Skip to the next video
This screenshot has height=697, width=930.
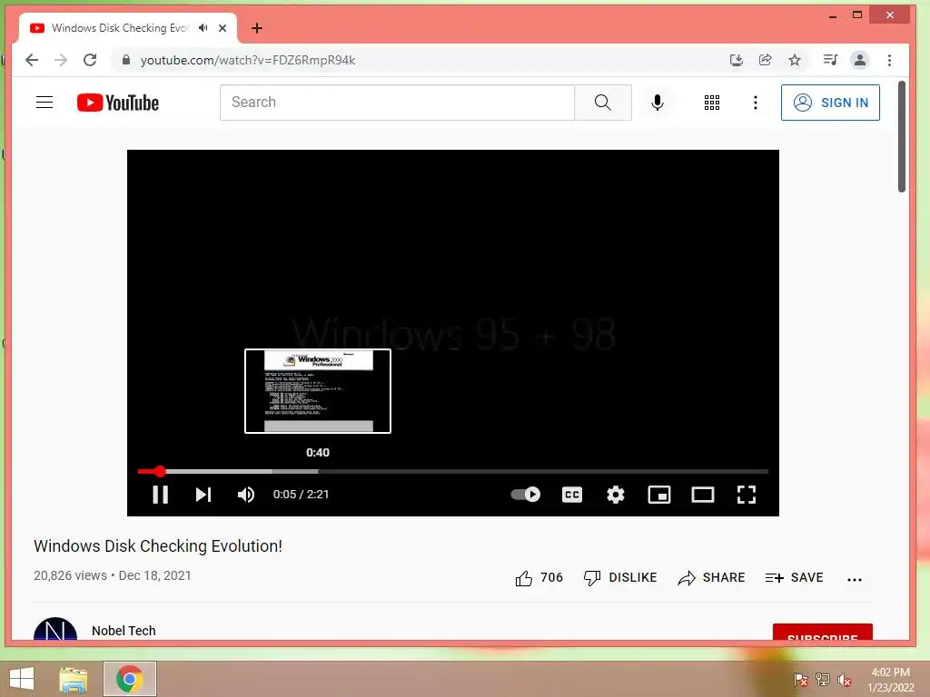click(203, 495)
